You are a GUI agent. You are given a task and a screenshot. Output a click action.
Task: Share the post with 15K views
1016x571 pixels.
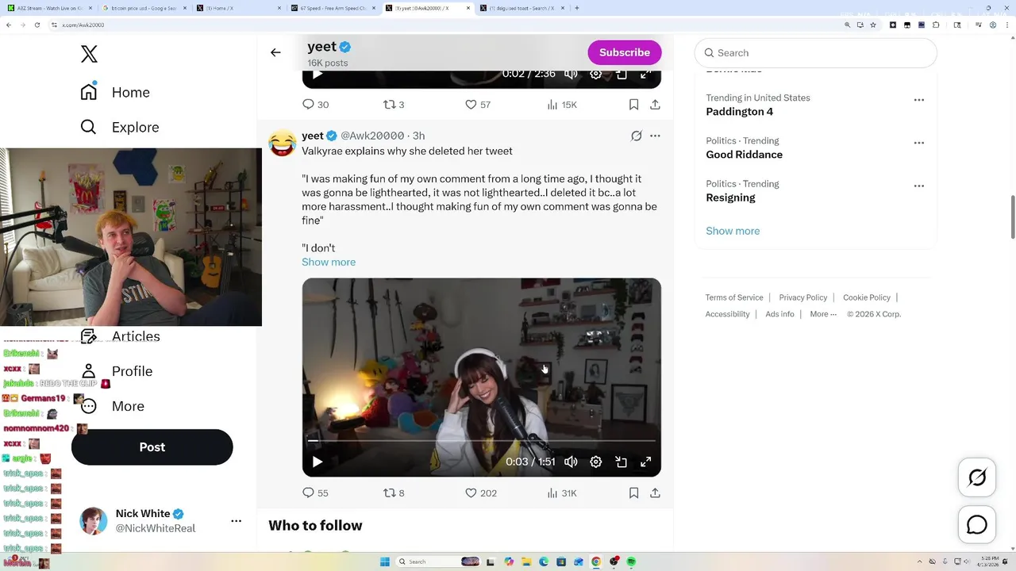point(655,105)
